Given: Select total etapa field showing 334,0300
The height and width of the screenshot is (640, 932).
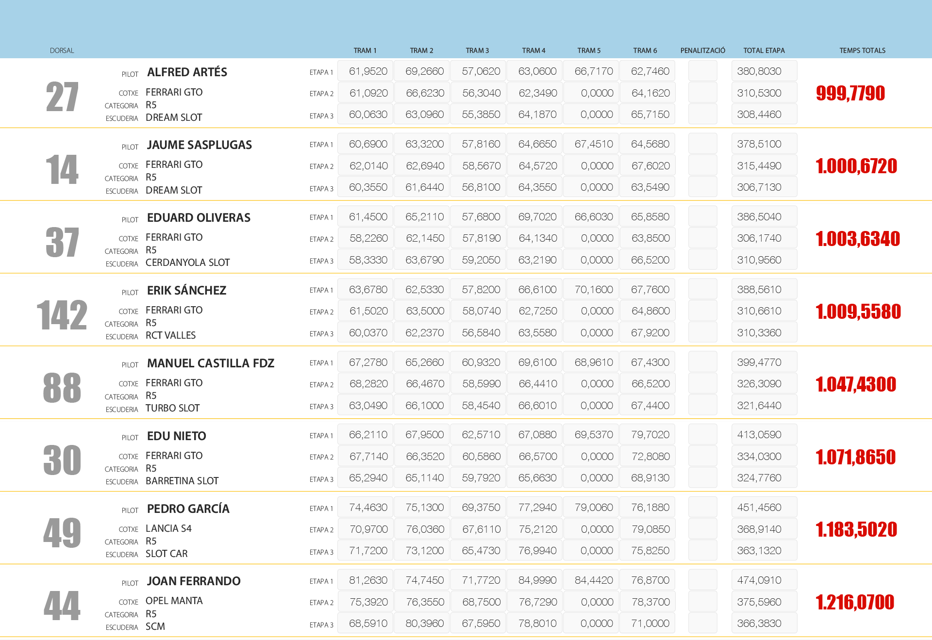Looking at the screenshot, I should coord(764,457).
